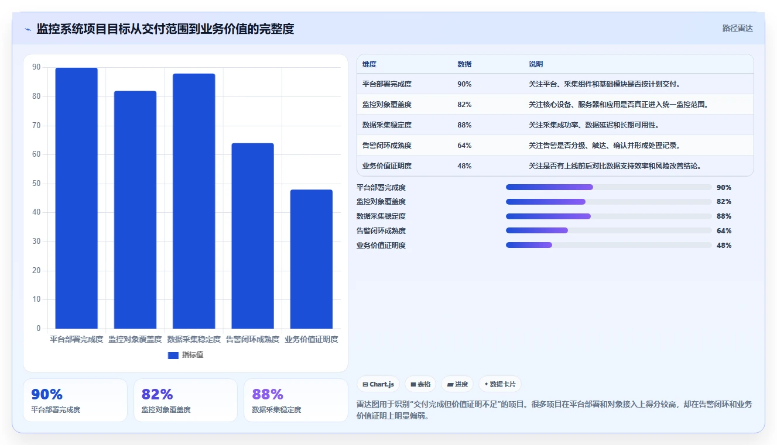Click table cell 告警闭环成熟度

(387, 146)
